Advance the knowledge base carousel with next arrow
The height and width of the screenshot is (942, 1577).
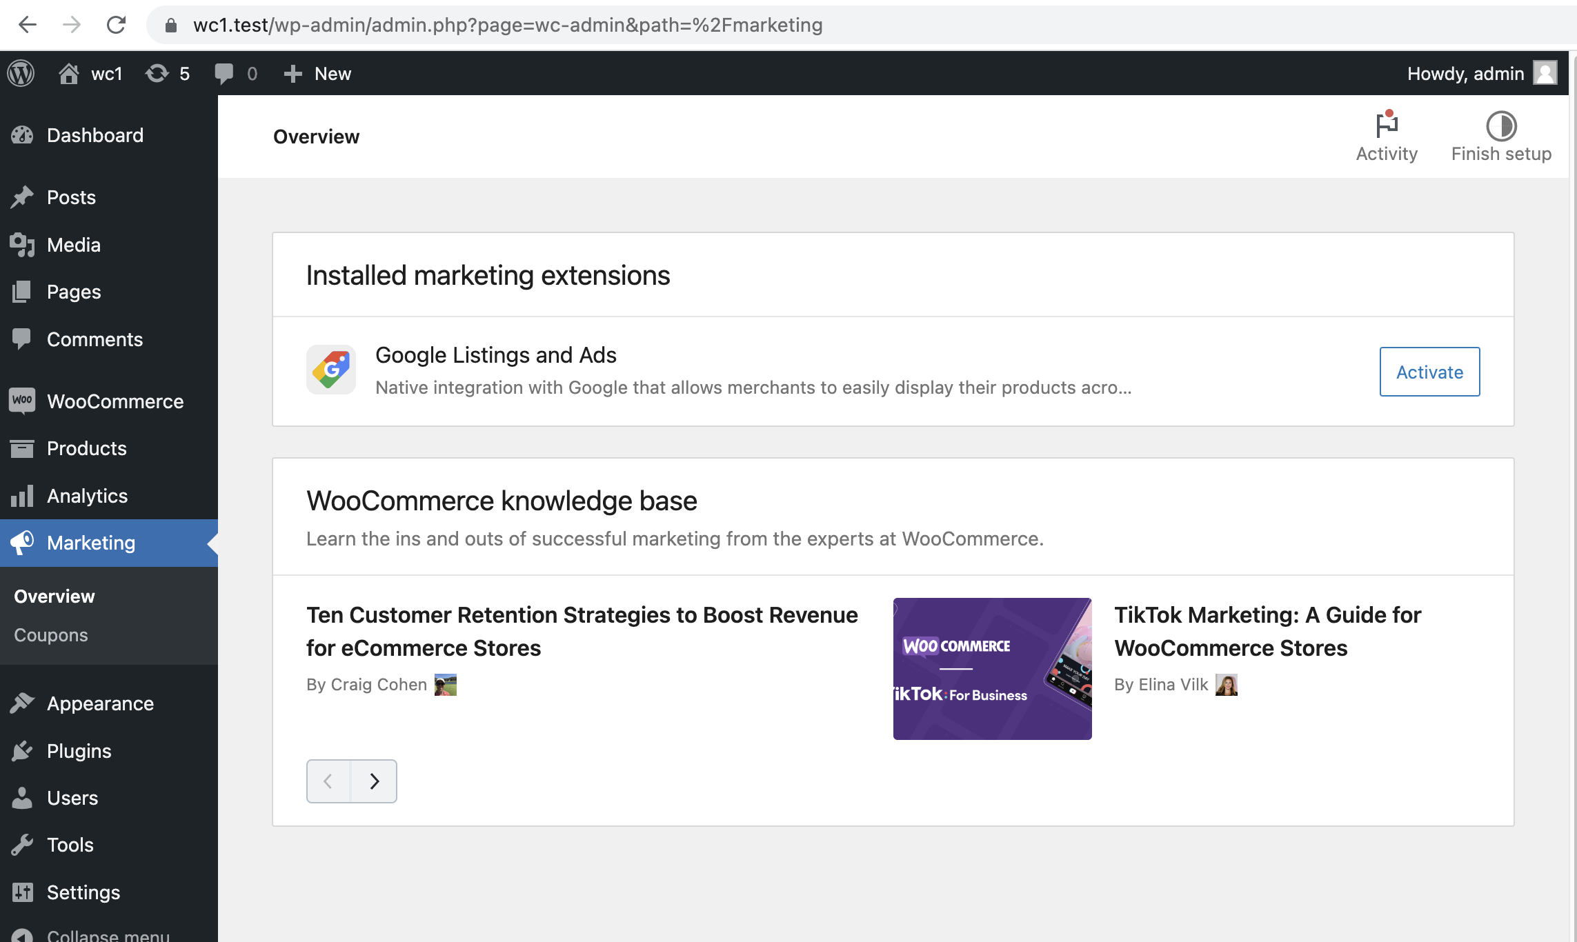click(375, 781)
